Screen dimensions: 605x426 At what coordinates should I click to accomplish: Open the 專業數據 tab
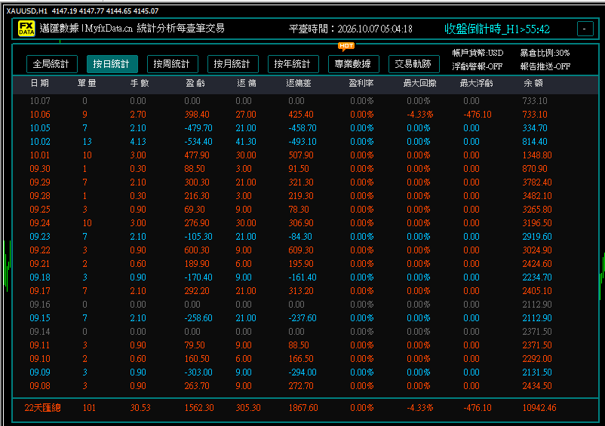(354, 64)
